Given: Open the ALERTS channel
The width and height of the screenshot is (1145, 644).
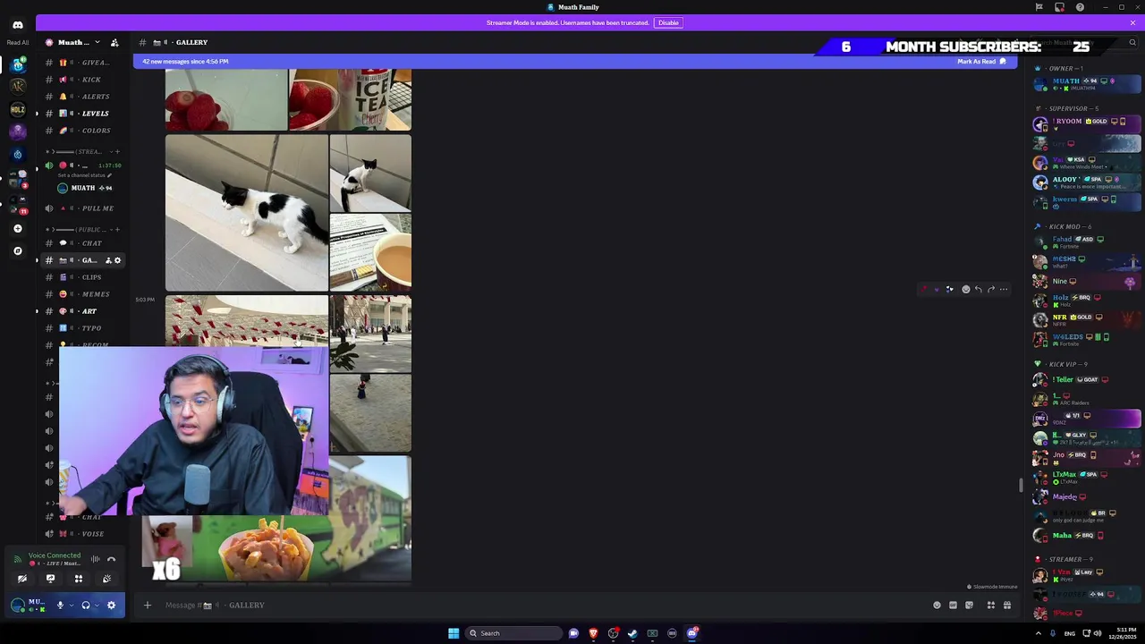Looking at the screenshot, I should (82, 97).
